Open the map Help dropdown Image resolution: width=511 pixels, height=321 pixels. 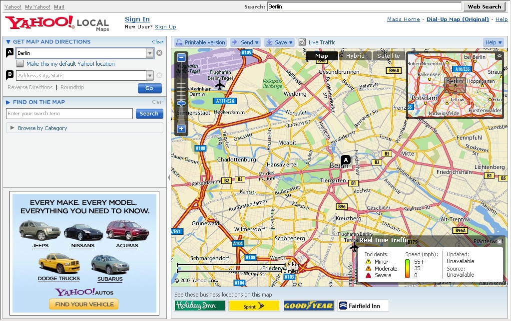tap(494, 42)
